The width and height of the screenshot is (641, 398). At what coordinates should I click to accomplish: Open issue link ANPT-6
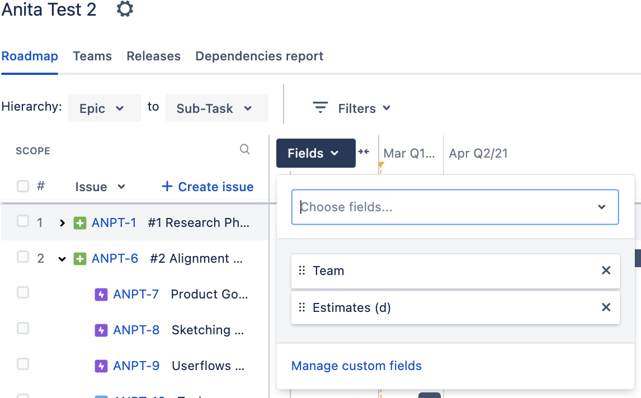115,258
